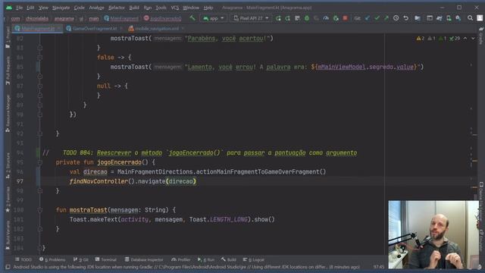The image size is (485, 273).
Task: Click the Make Project hammer icon
Action: [x=192, y=18]
